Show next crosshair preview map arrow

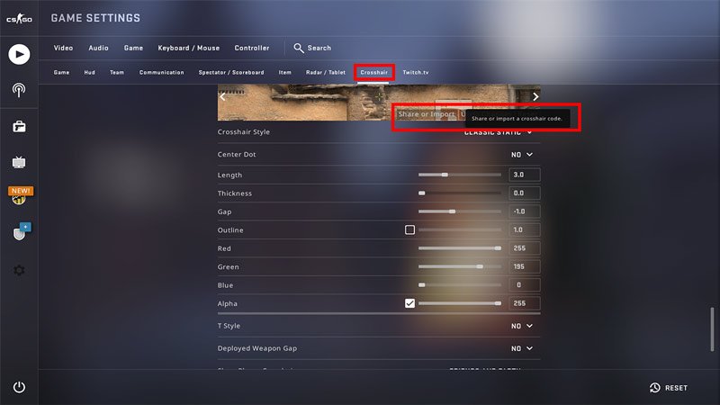pyautogui.click(x=535, y=96)
